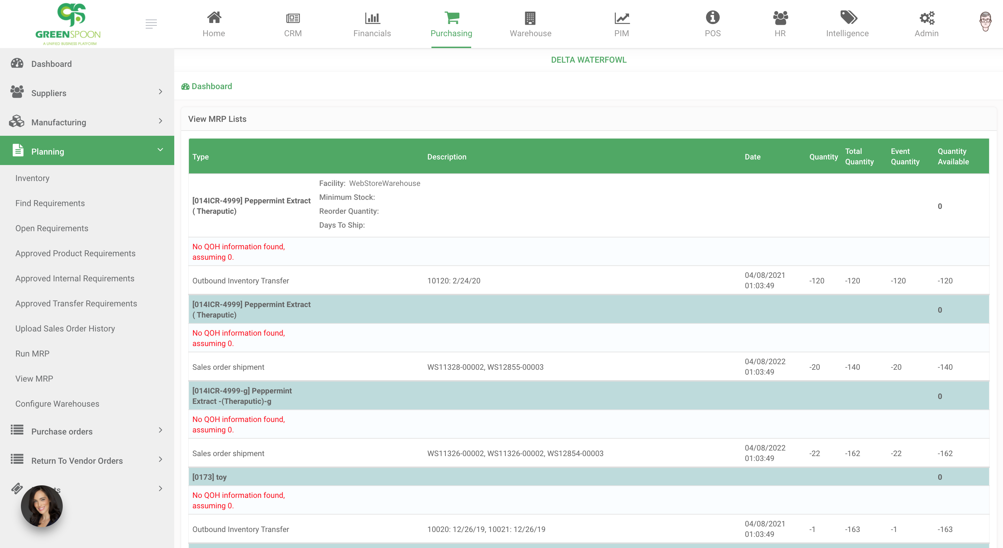Switch to the Home tab

213,23
